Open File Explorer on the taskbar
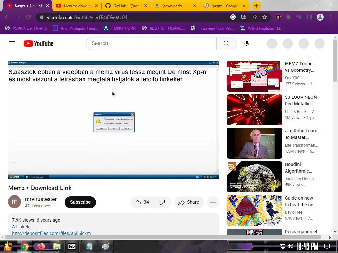 point(57,246)
